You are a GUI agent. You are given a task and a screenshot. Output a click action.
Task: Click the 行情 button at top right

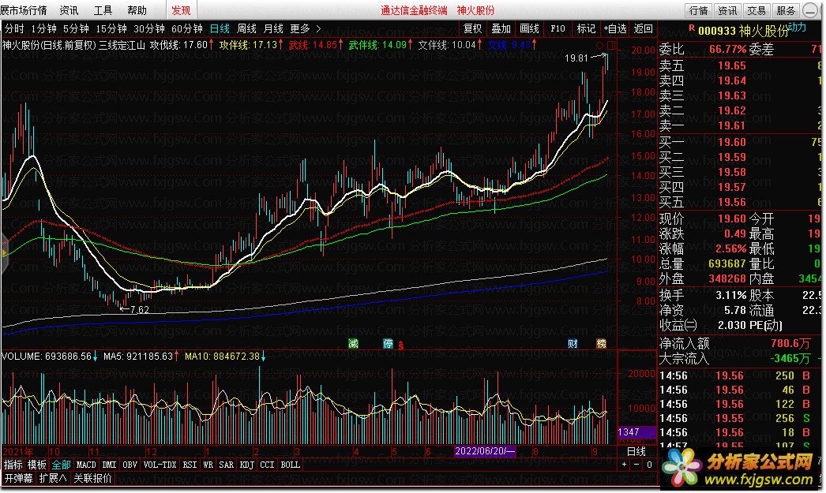click(699, 10)
